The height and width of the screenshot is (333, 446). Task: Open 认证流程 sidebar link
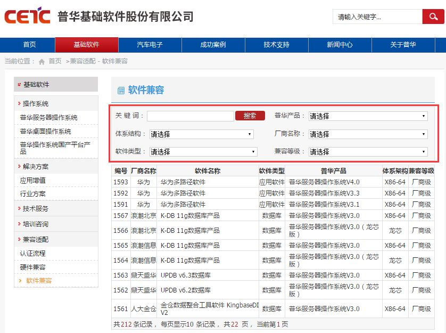click(x=32, y=253)
